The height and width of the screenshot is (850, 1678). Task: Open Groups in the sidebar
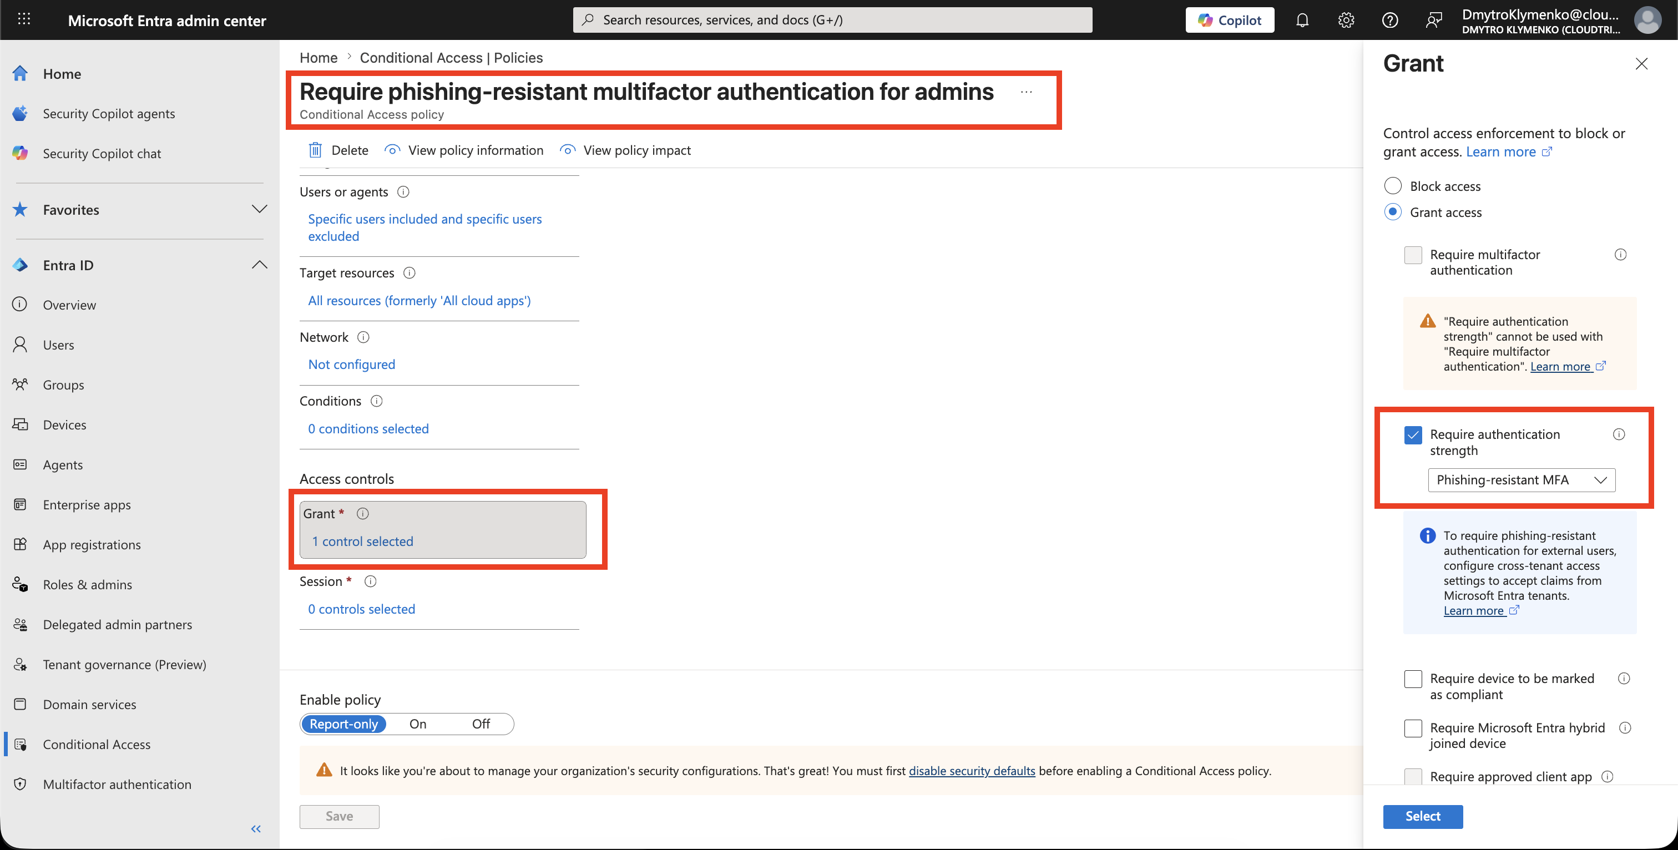coord(63,384)
